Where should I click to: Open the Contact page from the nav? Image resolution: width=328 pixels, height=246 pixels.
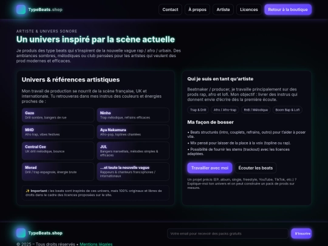coord(170,9)
